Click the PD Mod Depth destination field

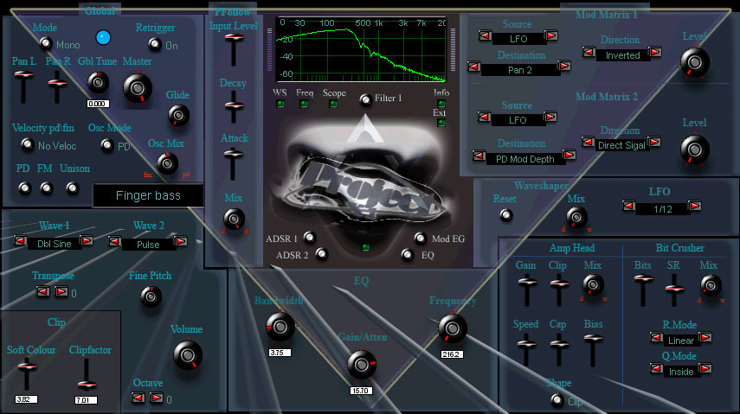click(524, 159)
